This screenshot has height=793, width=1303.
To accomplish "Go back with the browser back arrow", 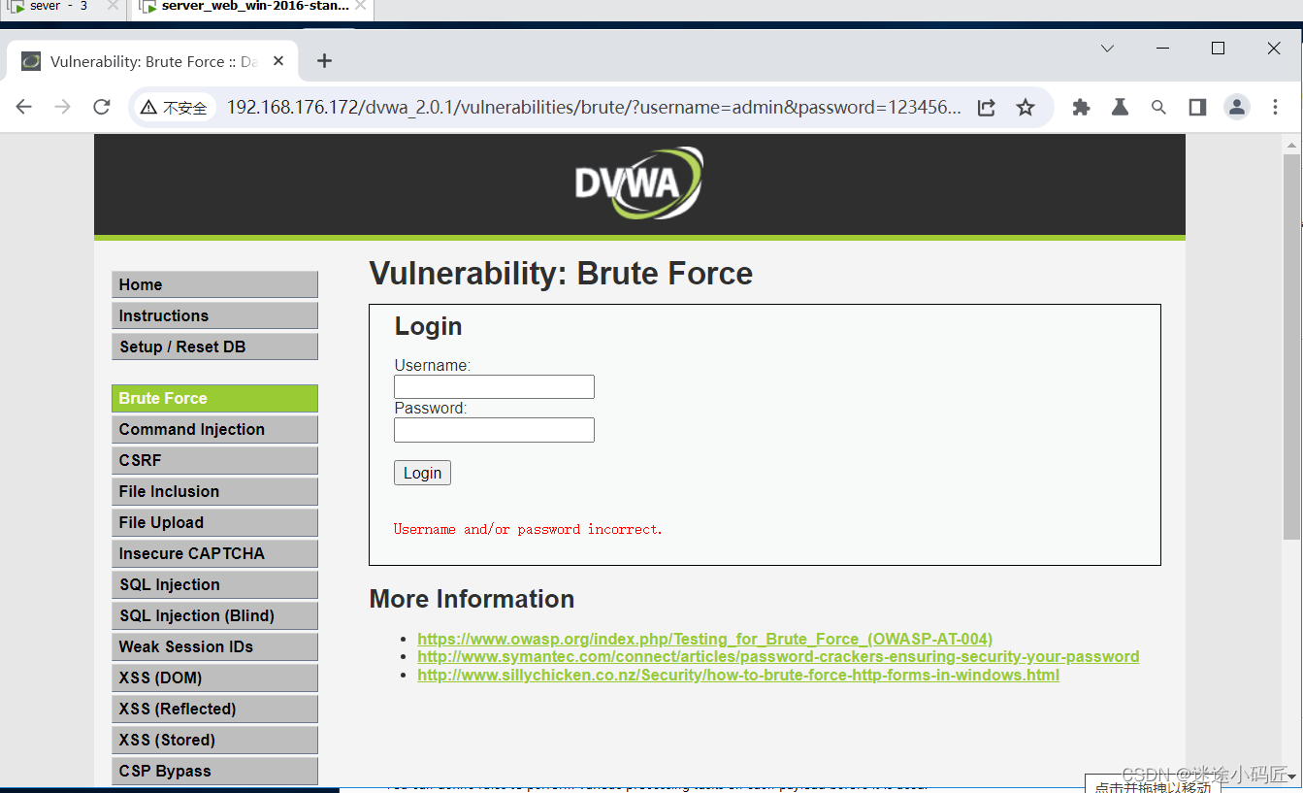I will [x=24, y=108].
